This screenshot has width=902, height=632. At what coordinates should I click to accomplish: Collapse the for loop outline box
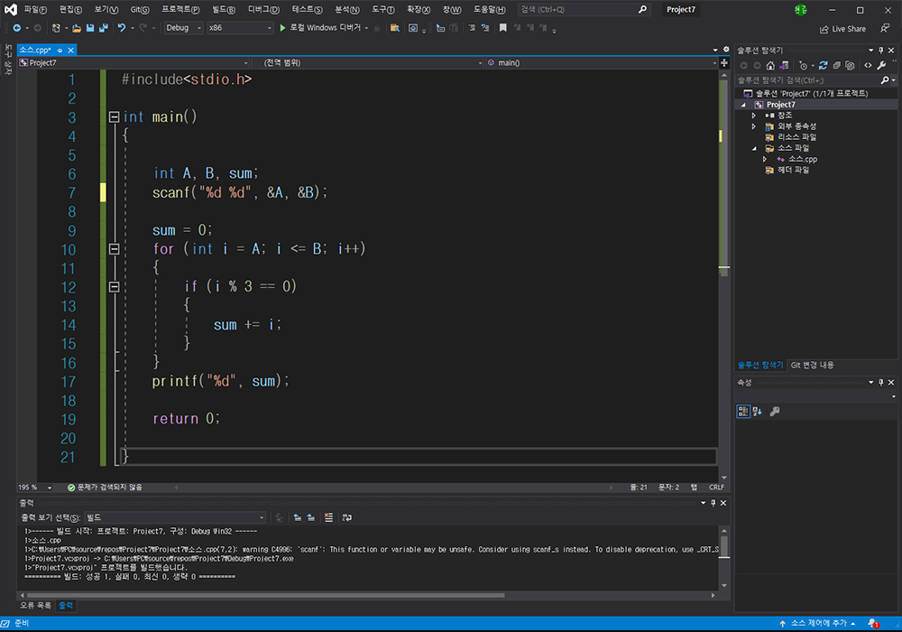pyautogui.click(x=114, y=248)
